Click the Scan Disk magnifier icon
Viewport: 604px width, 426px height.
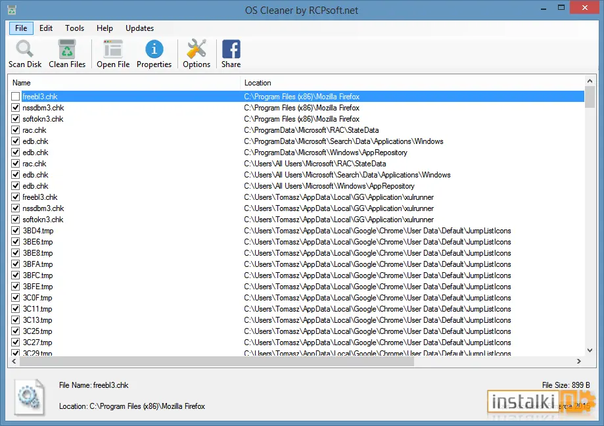[x=25, y=49]
